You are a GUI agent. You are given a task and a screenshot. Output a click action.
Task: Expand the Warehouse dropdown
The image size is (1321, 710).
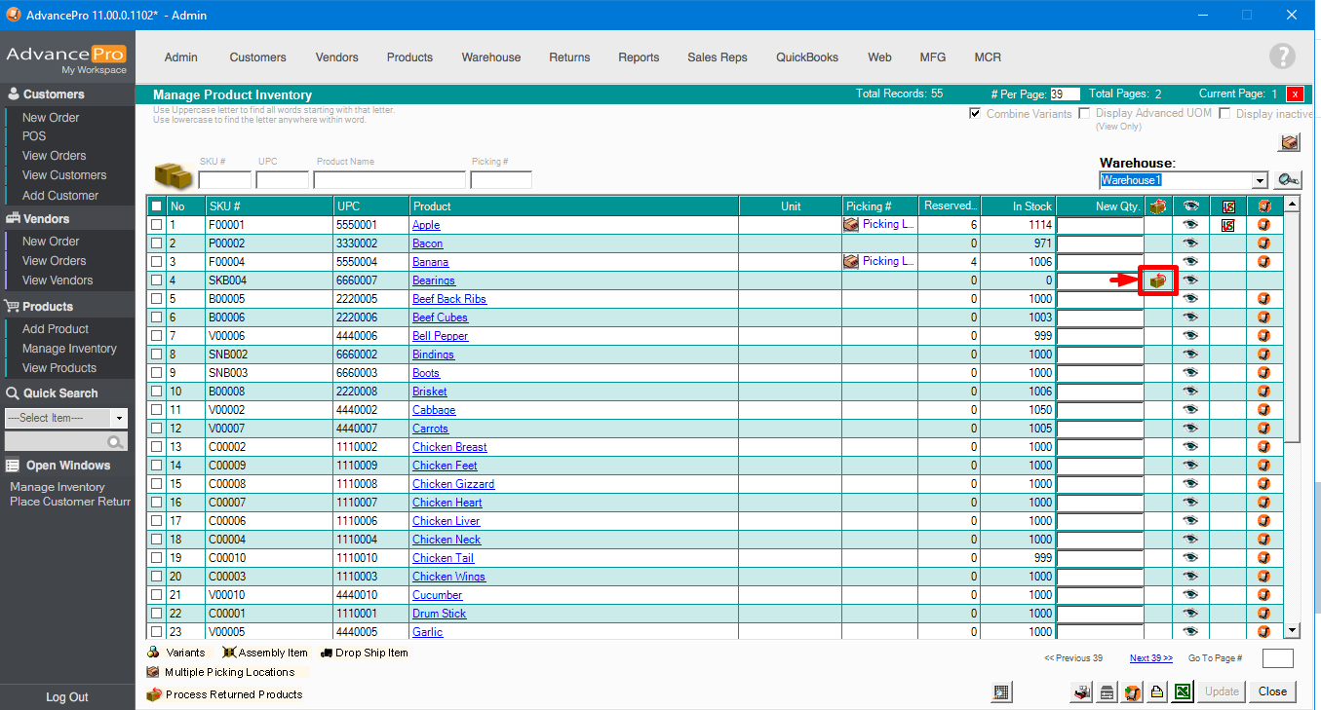pos(1260,180)
